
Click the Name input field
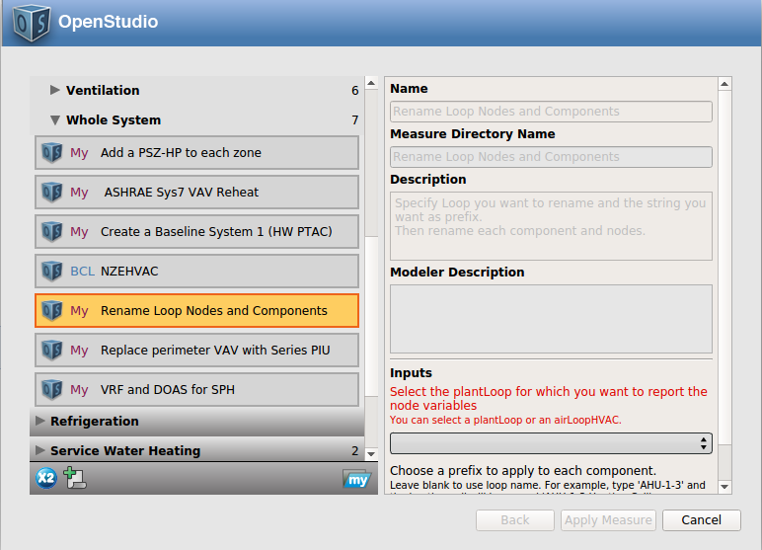pyautogui.click(x=551, y=112)
